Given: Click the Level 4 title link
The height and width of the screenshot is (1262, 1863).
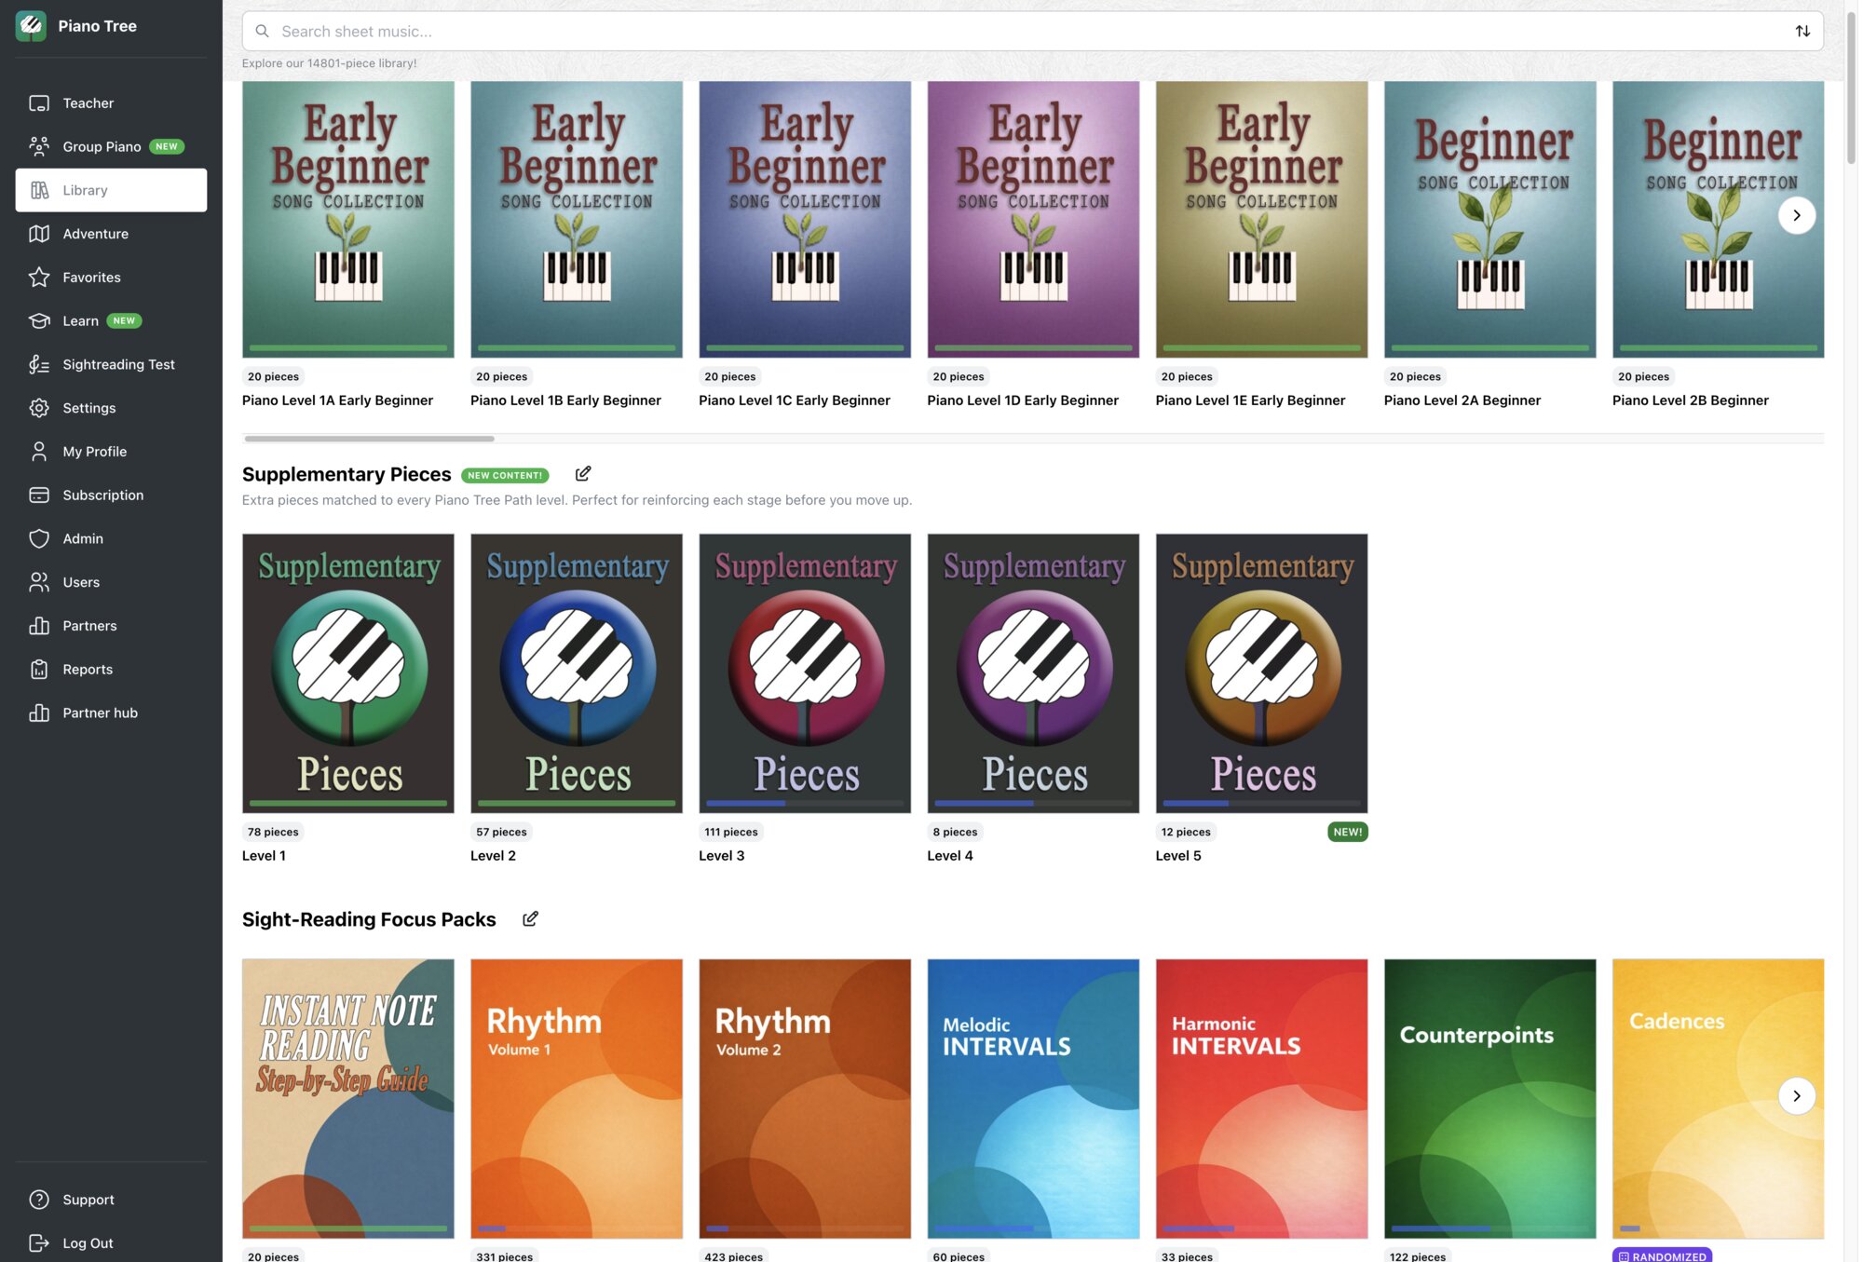Looking at the screenshot, I should 950,856.
